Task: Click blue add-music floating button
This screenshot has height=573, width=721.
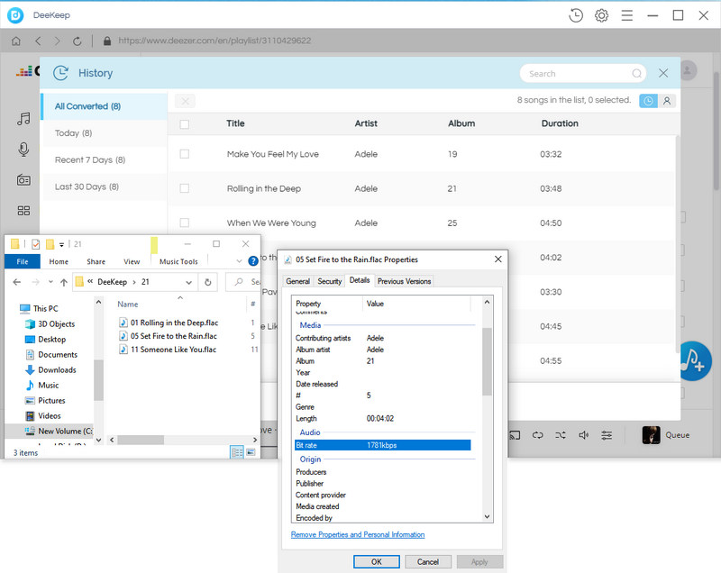Action: (695, 360)
